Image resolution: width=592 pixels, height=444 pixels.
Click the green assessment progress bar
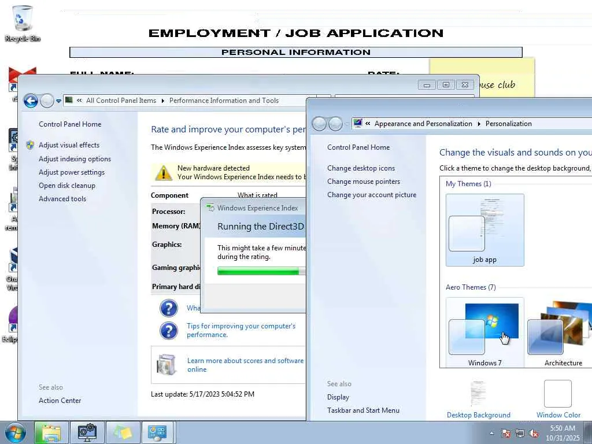tap(261, 271)
